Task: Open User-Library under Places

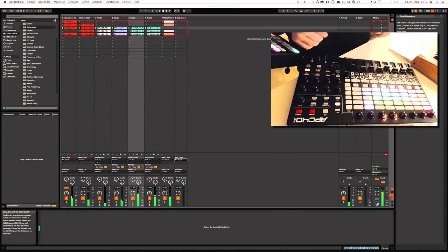Action: pos(11,63)
